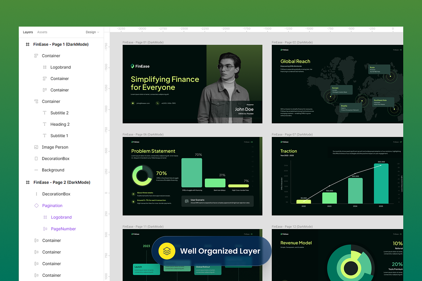422x281 pixels.
Task: Click the phone icon on the title slide
Action: coord(158,103)
